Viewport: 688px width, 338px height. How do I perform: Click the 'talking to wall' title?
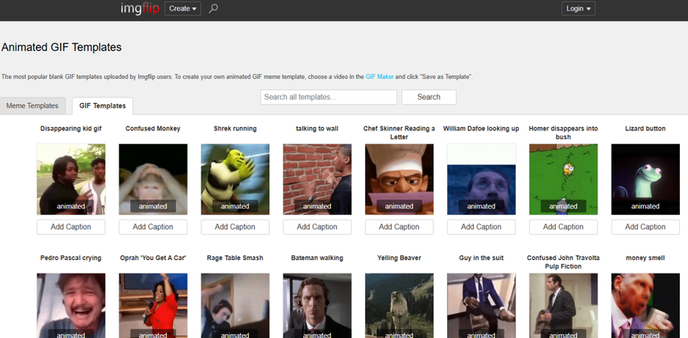[x=317, y=129]
